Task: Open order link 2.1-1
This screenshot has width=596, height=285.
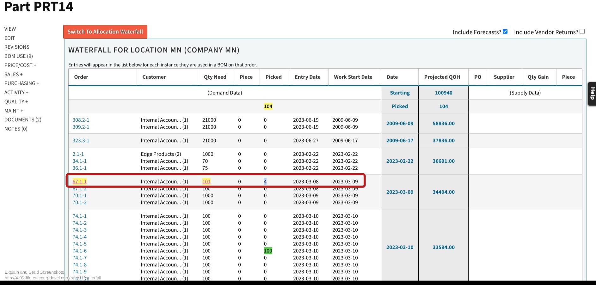Action: [x=78, y=154]
